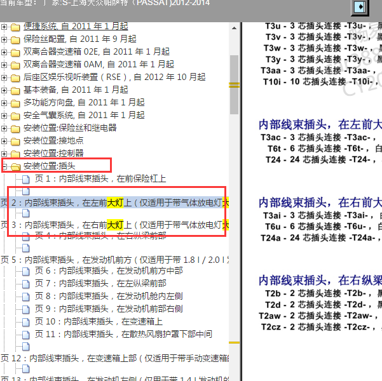The image size is (382, 381).
Task: Expand the 后座区娱乐视听装置 folder
Action: [x=4, y=77]
